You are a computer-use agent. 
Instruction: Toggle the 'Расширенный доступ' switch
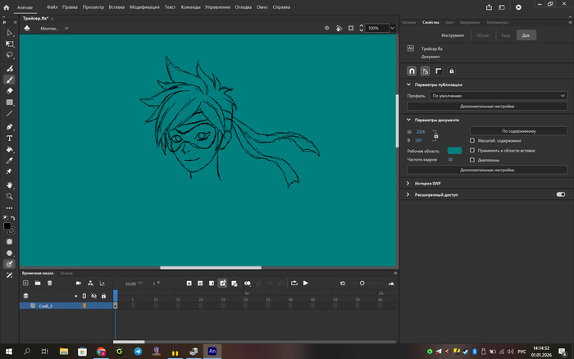(x=561, y=195)
